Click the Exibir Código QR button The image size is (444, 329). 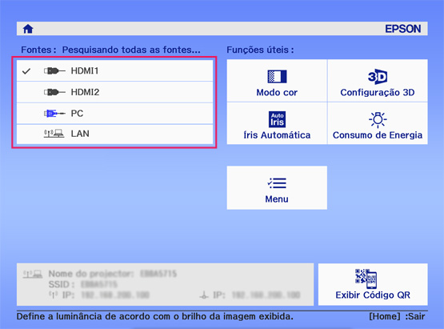click(x=373, y=284)
